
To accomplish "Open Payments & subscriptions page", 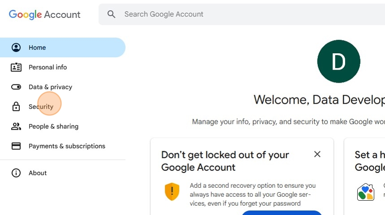I will pos(67,146).
